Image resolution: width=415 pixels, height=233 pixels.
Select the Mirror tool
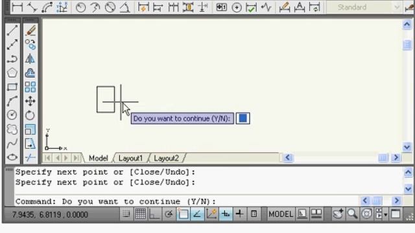tap(30, 59)
